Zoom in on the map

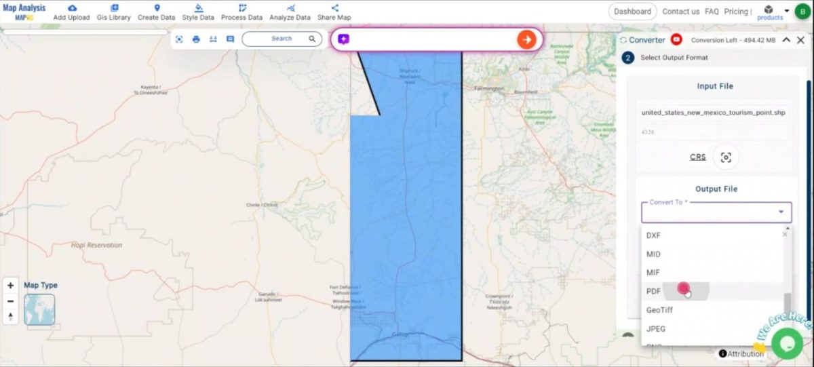click(x=11, y=286)
